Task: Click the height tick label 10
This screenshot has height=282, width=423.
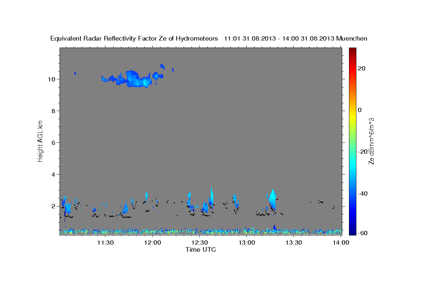Action: click(52, 79)
